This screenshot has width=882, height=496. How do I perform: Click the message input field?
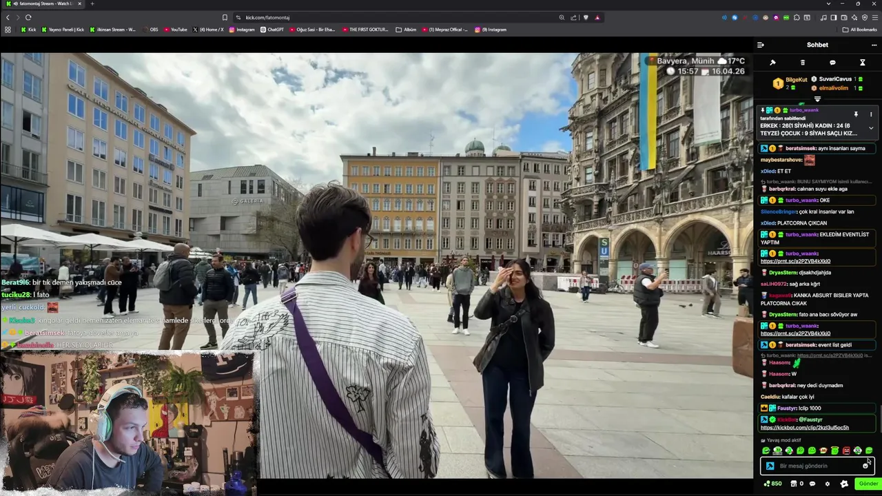pyautogui.click(x=817, y=466)
